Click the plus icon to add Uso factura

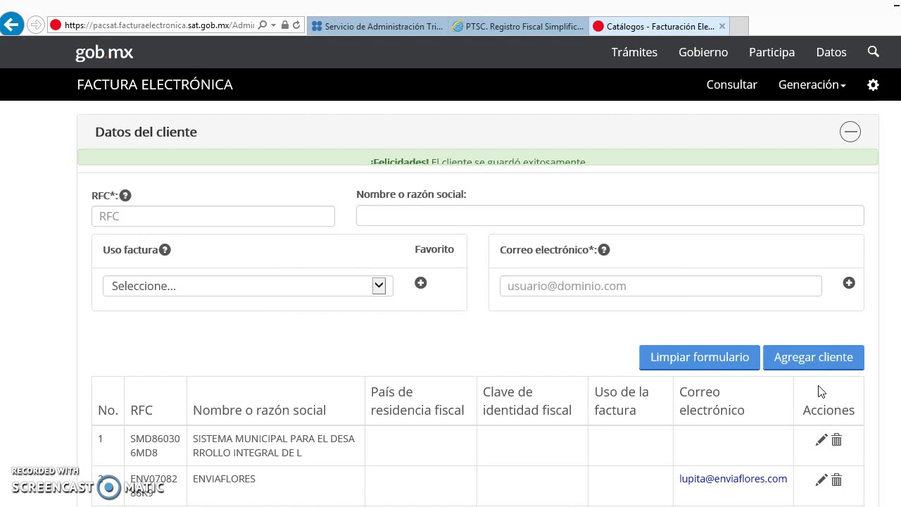[x=420, y=283]
